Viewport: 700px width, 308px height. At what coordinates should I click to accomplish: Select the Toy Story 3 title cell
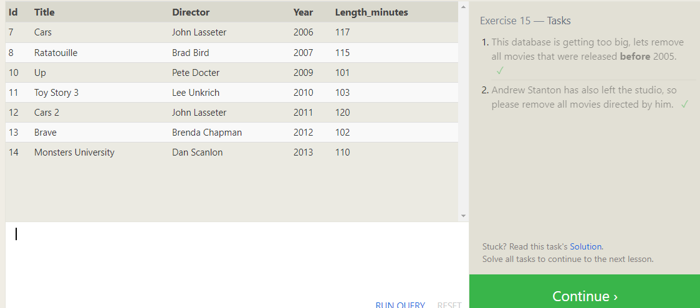pyautogui.click(x=56, y=93)
